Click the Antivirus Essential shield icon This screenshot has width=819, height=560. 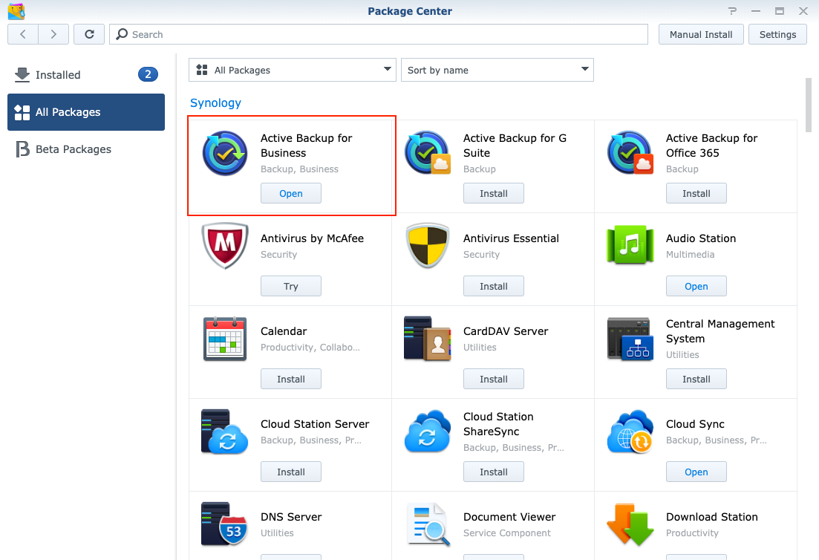click(428, 246)
